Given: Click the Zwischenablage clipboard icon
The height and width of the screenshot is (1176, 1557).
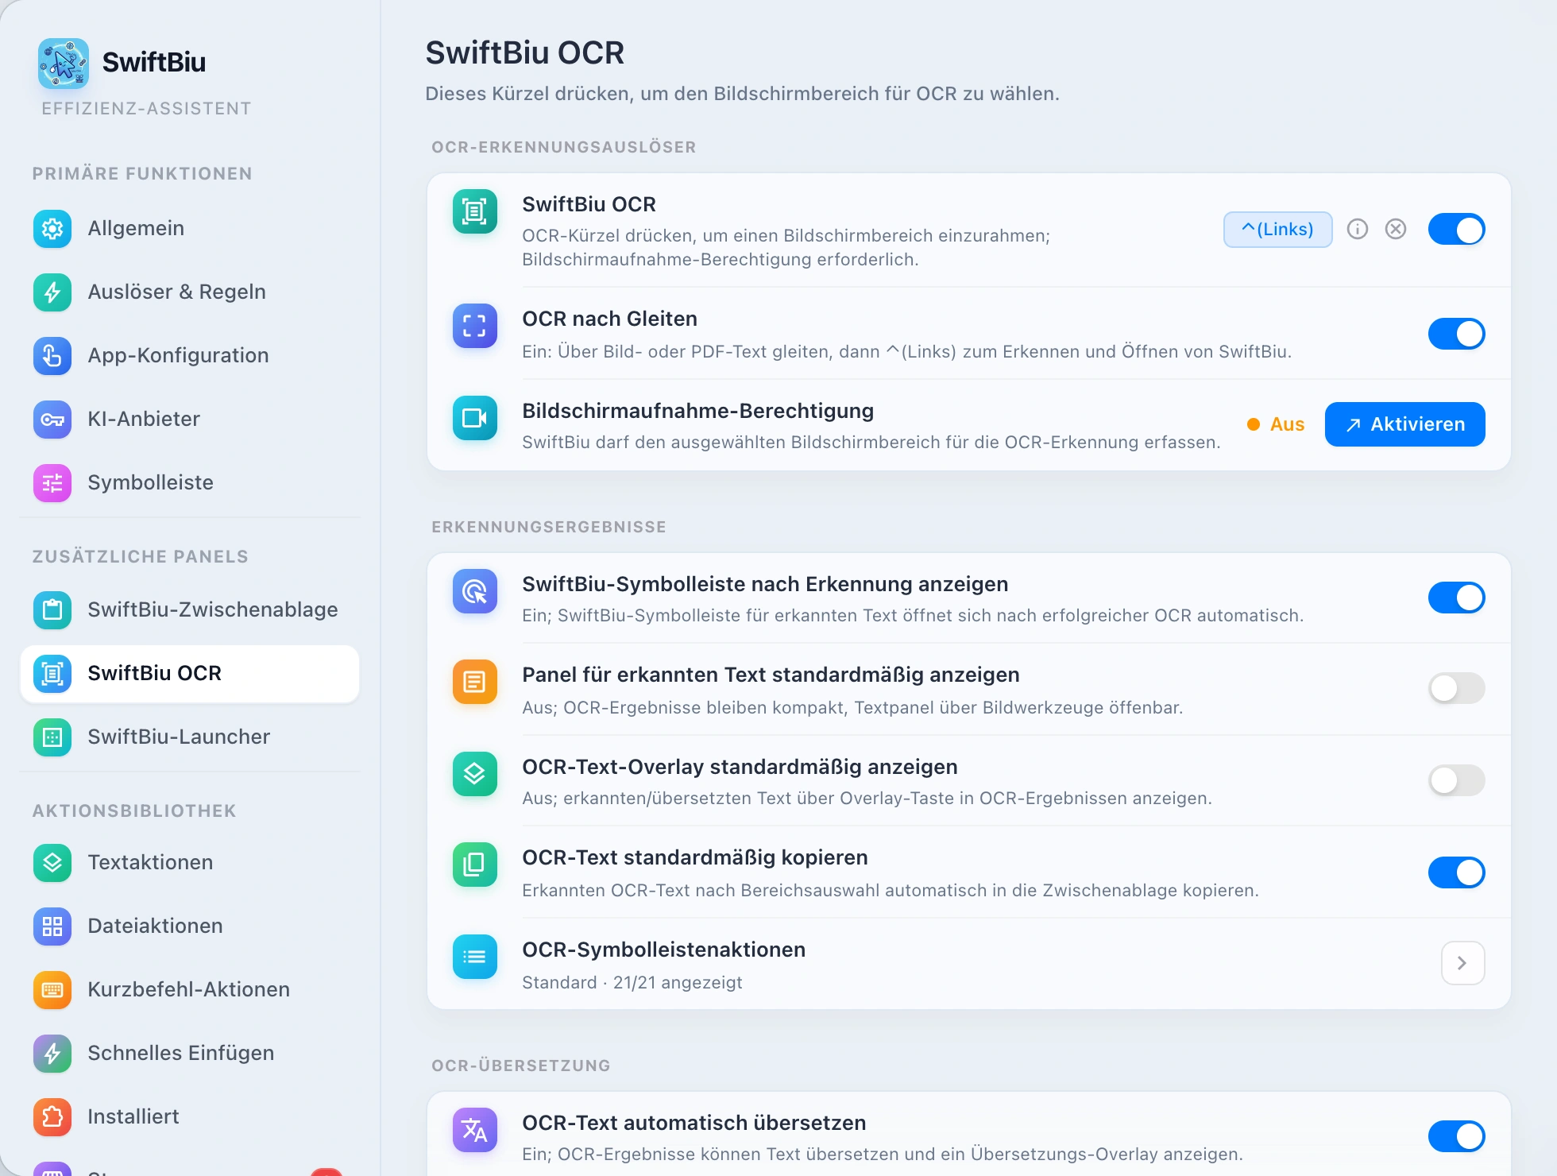Looking at the screenshot, I should (x=52, y=610).
